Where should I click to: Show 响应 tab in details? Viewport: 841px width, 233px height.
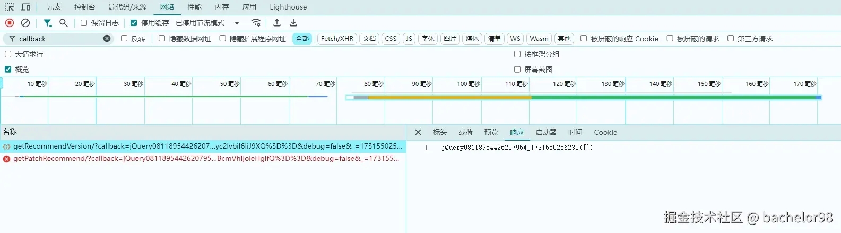pyautogui.click(x=517, y=132)
